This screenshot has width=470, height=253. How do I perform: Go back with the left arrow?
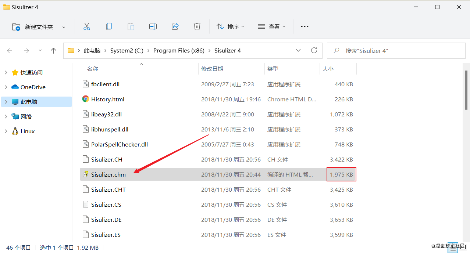point(10,51)
